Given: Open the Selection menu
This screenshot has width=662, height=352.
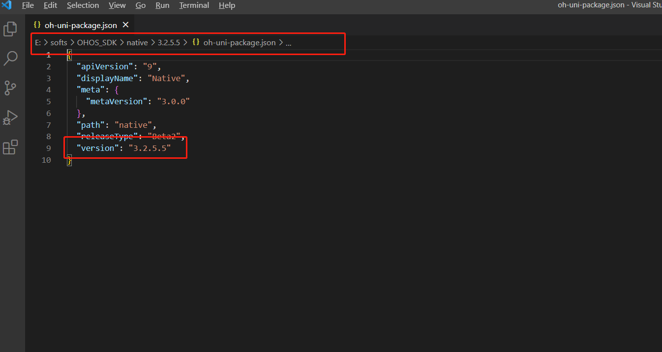Looking at the screenshot, I should 83,5.
